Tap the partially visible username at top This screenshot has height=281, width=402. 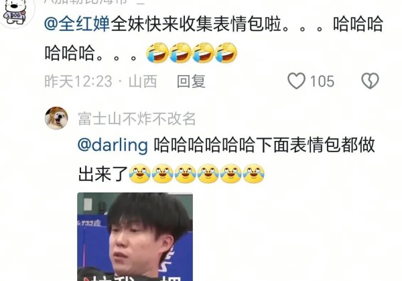tap(95, 2)
